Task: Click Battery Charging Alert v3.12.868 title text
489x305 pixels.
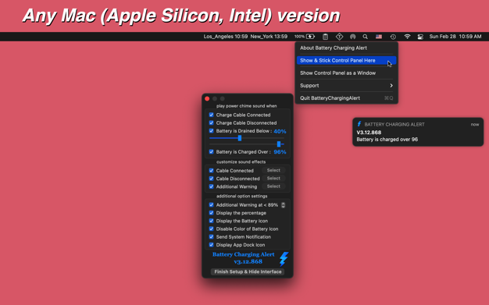Action: [244, 258]
